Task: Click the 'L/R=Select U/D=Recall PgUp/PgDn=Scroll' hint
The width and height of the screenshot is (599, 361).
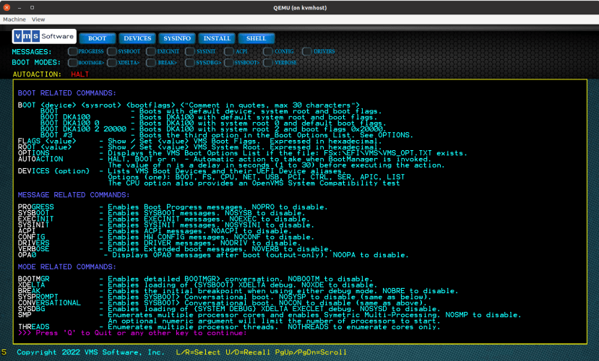Action: tap(262, 352)
